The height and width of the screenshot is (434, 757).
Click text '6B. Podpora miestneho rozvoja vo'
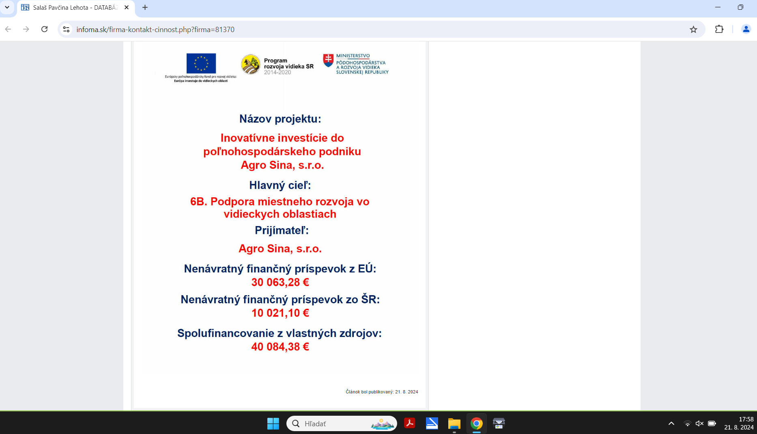(280, 201)
